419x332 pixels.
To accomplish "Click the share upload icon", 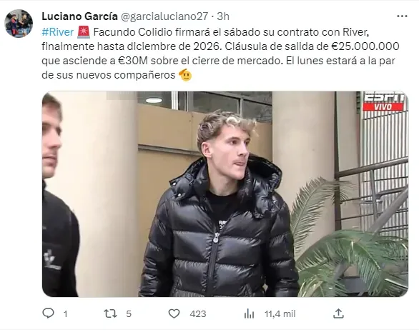I will point(338,313).
